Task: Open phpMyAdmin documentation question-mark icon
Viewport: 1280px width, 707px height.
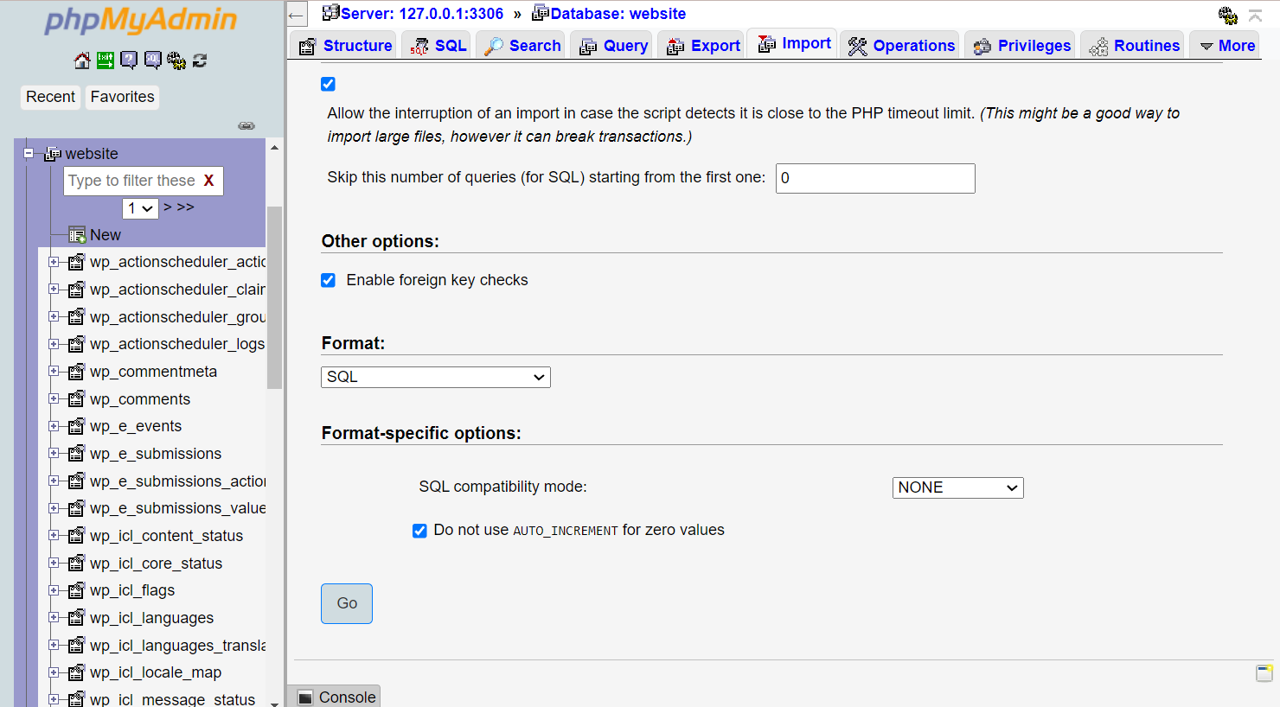Action: (129, 61)
